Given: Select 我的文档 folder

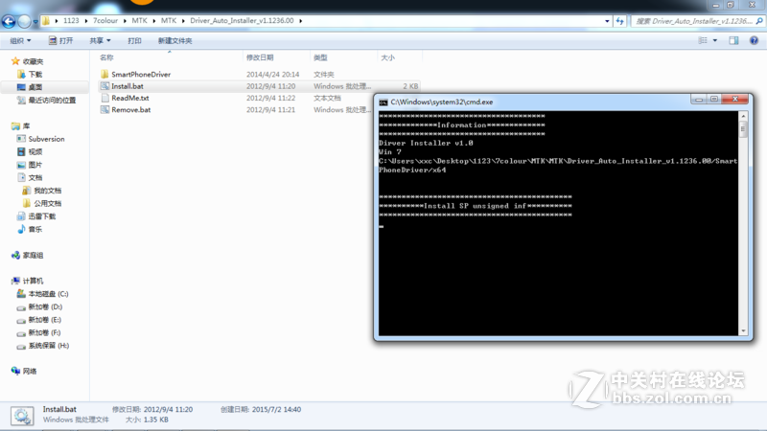Looking at the screenshot, I should coord(47,191).
